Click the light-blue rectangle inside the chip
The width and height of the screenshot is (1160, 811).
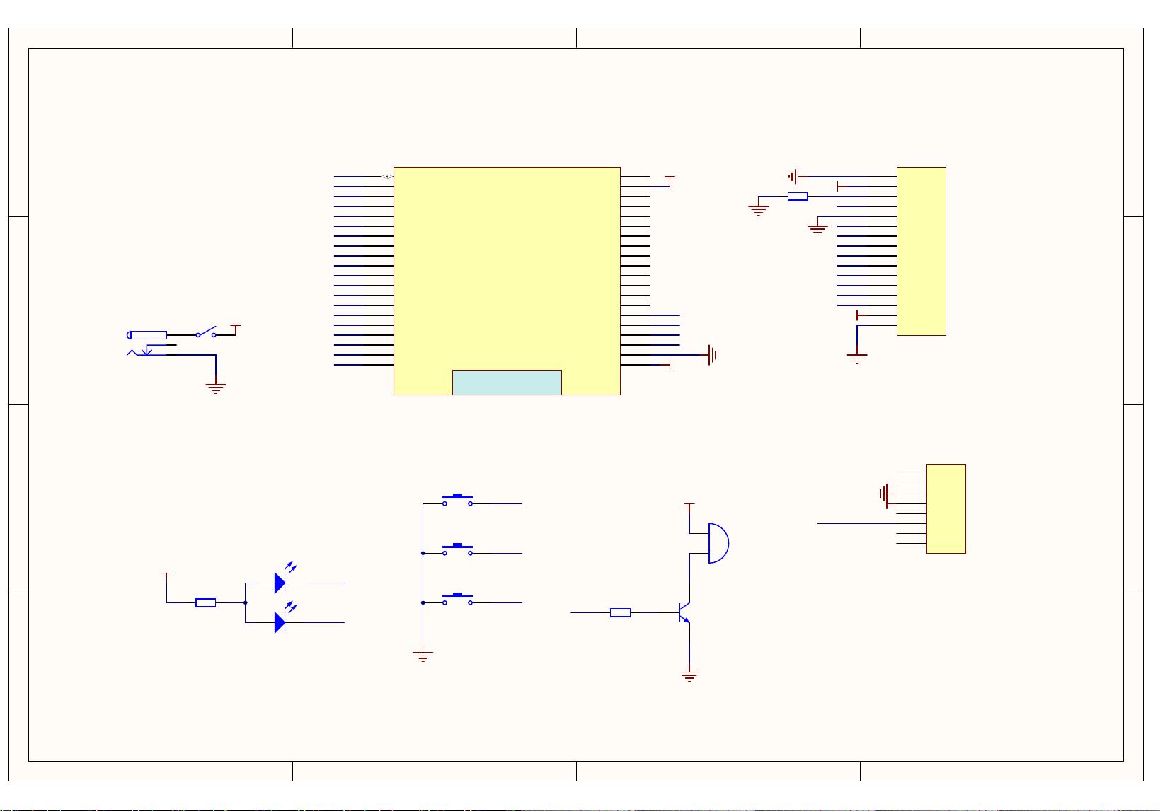pos(507,382)
